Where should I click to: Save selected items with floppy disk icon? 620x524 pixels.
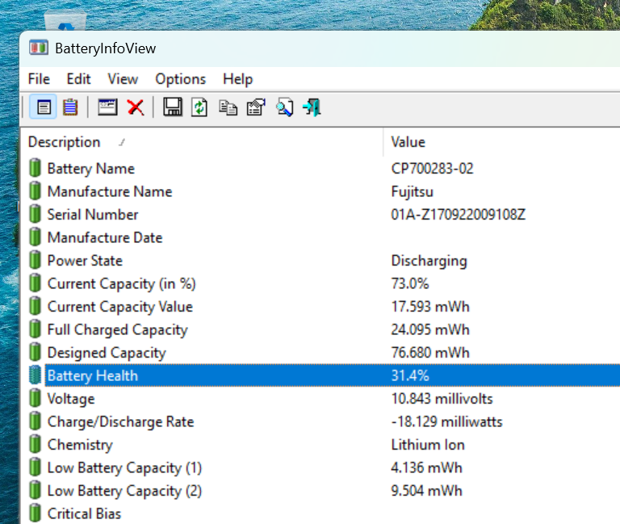(x=173, y=107)
